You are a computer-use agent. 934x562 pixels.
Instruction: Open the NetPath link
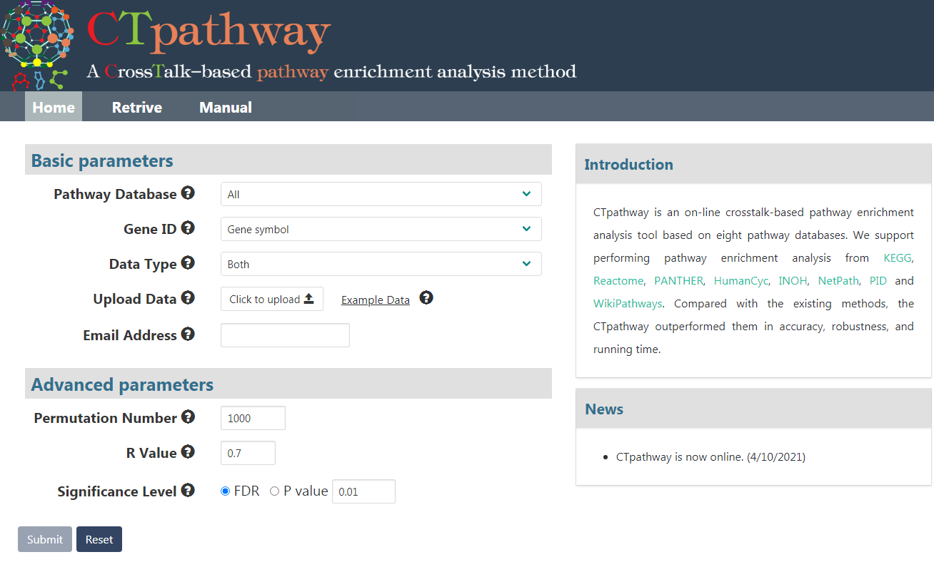pyautogui.click(x=839, y=281)
